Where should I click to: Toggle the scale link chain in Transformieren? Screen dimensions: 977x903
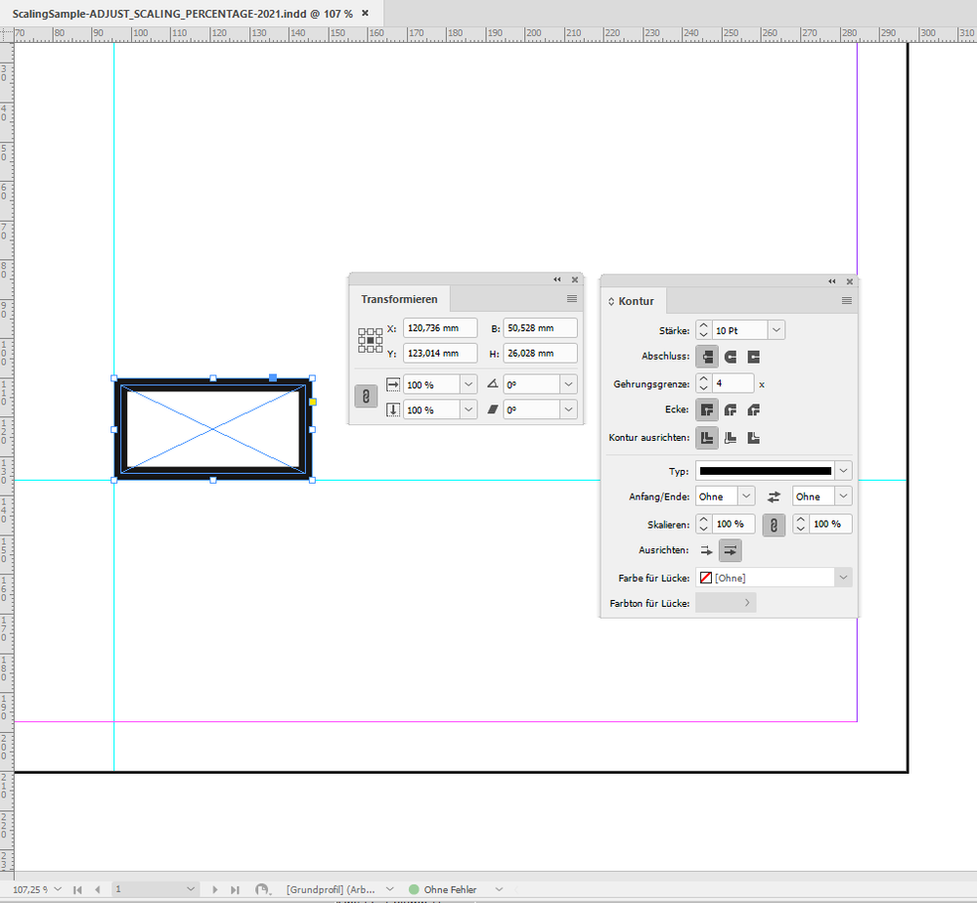point(366,396)
